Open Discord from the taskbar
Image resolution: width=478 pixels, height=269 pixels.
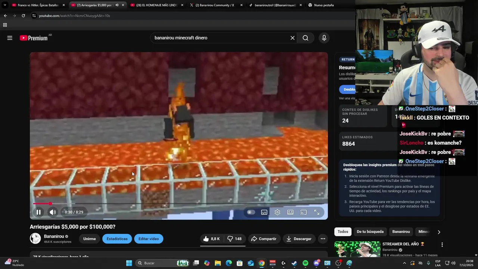coord(316,263)
